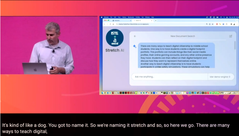Reload the page with the browser refresh icon
Viewport: 239px width, 136px height.
click(x=110, y=24)
